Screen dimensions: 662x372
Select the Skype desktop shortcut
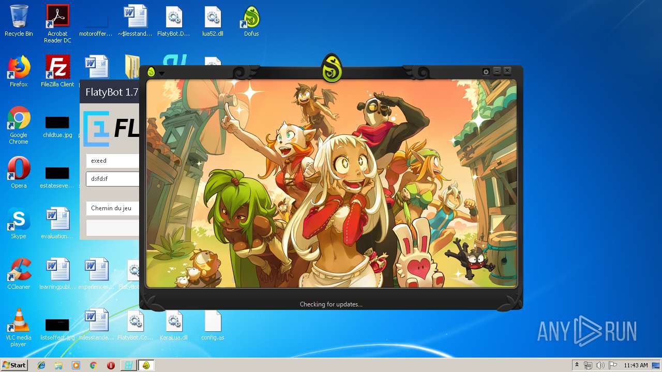point(19,224)
